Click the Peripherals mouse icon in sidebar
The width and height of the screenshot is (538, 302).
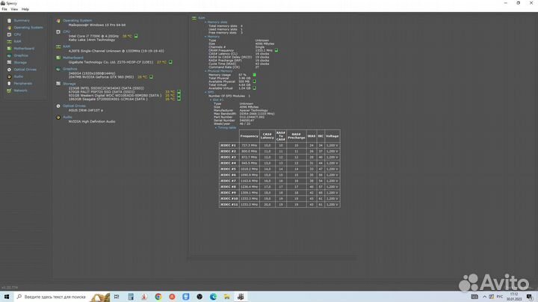pyautogui.click(x=9, y=84)
